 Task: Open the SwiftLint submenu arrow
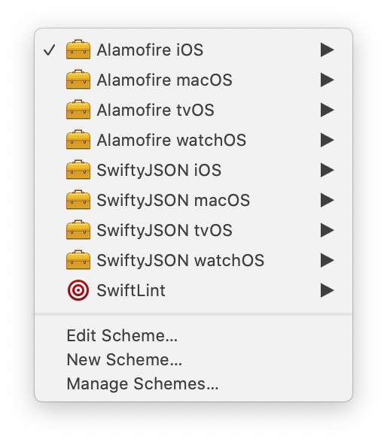point(328,290)
